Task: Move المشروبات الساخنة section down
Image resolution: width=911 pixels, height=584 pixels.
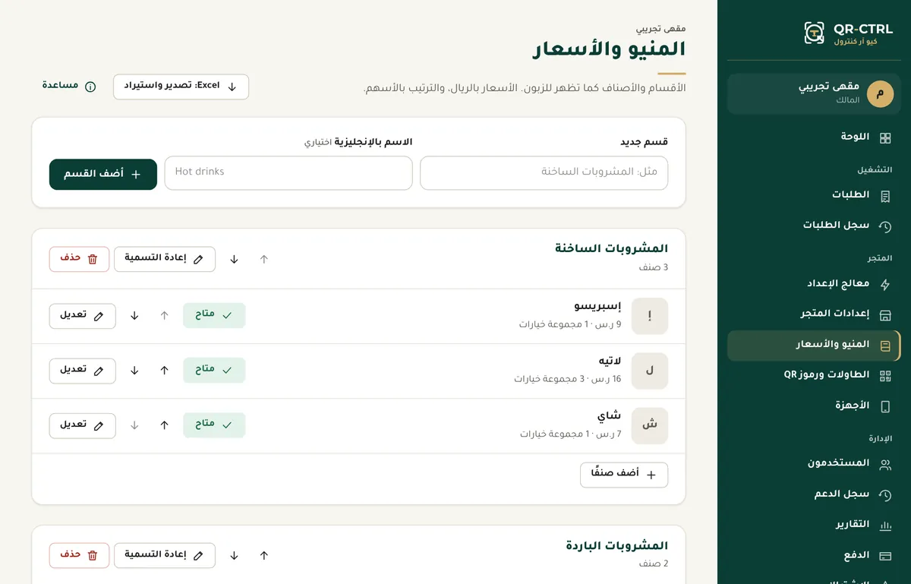Action: 234,259
